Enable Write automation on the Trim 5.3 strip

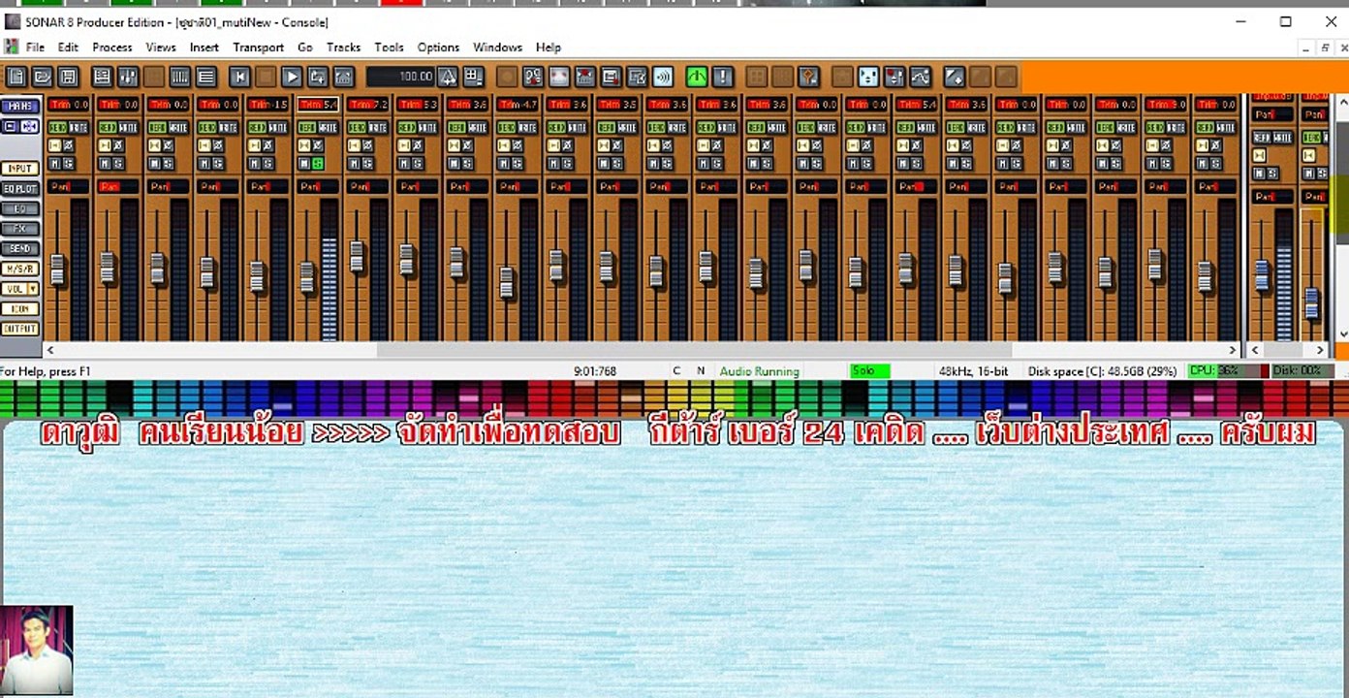click(x=427, y=127)
